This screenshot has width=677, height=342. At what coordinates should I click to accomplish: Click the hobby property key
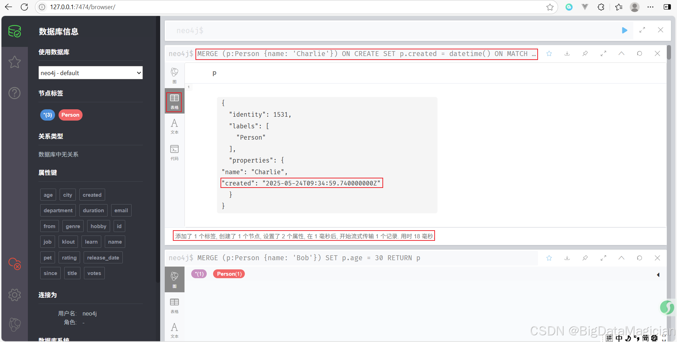tap(98, 226)
